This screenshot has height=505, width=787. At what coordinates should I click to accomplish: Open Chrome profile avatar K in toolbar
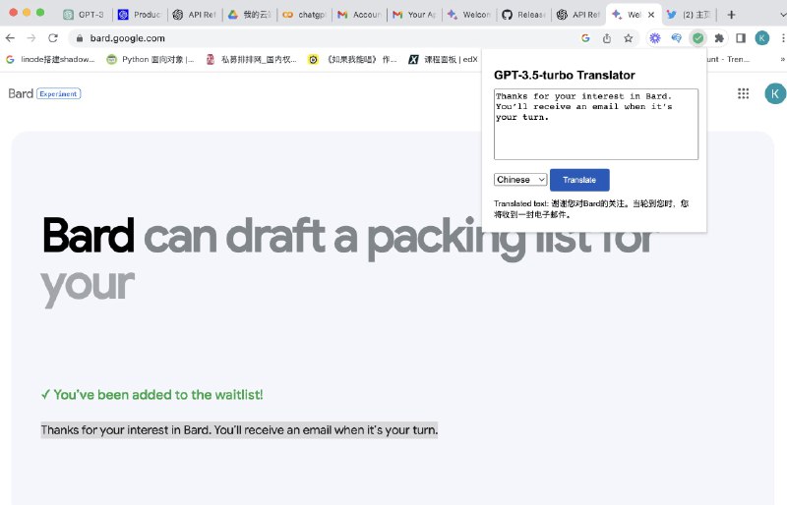pyautogui.click(x=761, y=38)
